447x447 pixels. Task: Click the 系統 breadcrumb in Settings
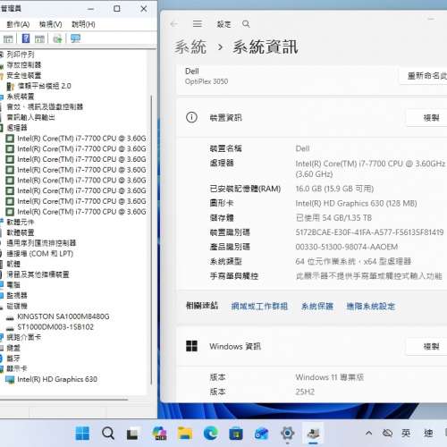[190, 47]
